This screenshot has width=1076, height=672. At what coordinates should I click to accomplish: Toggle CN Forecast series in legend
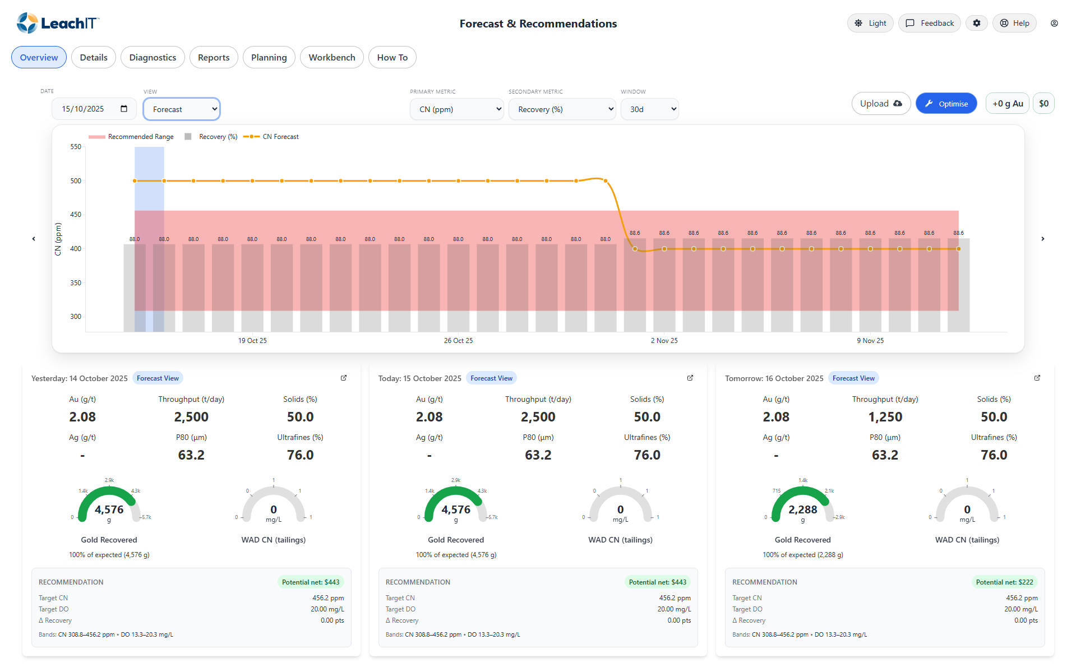271,137
